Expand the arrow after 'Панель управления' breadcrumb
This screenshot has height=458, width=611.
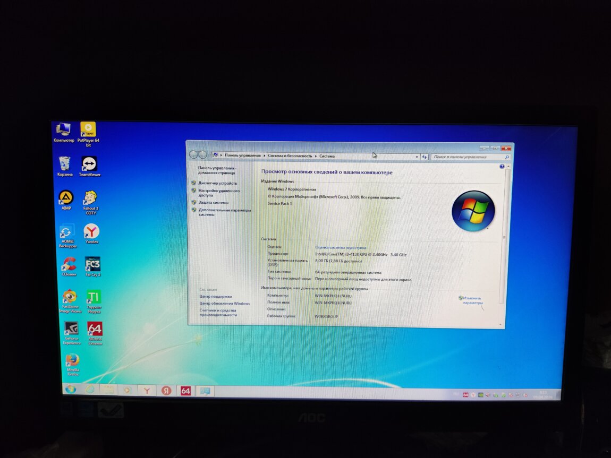(264, 156)
